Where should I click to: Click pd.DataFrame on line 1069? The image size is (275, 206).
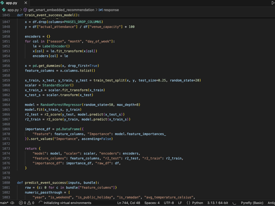pos(68,129)
